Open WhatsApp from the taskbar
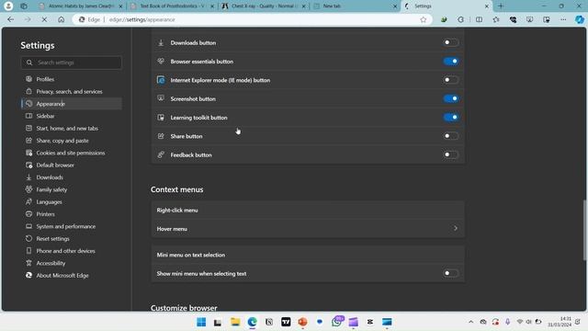Screen dimensions: 588x331 337,322
